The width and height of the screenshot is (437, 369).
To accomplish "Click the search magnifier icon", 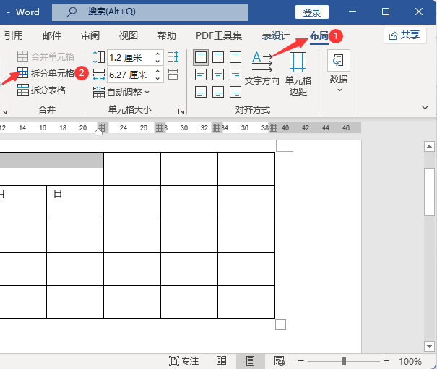I will (72, 12).
